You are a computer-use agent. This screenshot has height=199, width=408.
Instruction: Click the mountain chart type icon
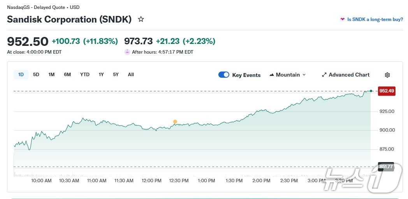click(272, 75)
